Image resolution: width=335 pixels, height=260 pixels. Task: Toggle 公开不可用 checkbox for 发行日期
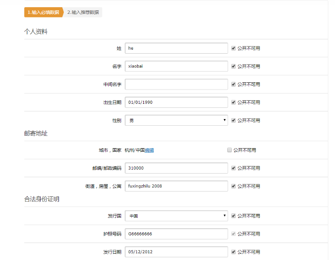234,252
